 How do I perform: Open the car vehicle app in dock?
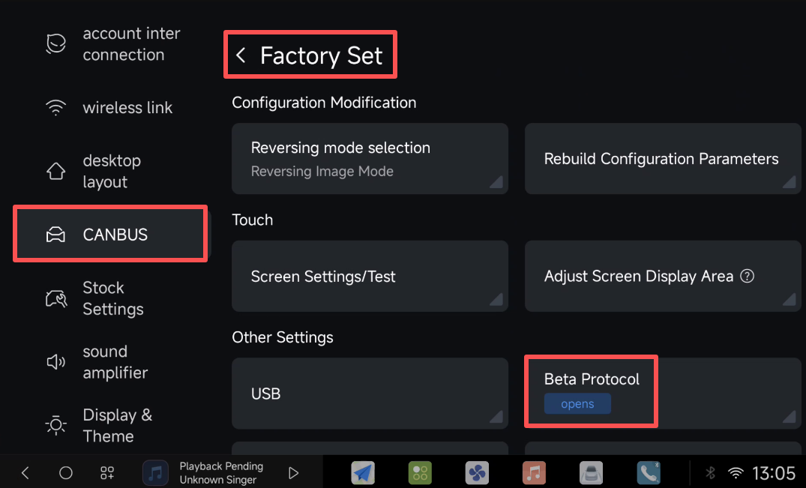pos(591,472)
